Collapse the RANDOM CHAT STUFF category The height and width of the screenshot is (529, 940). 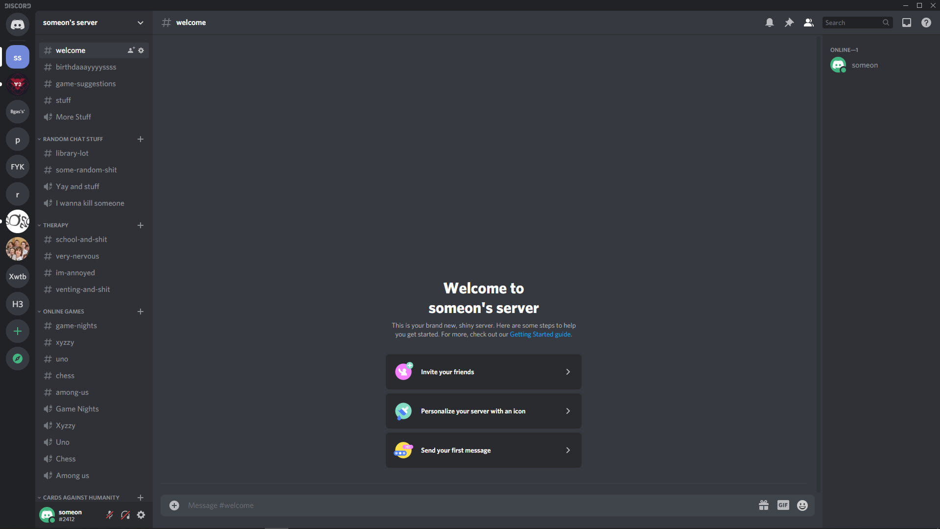(x=72, y=139)
